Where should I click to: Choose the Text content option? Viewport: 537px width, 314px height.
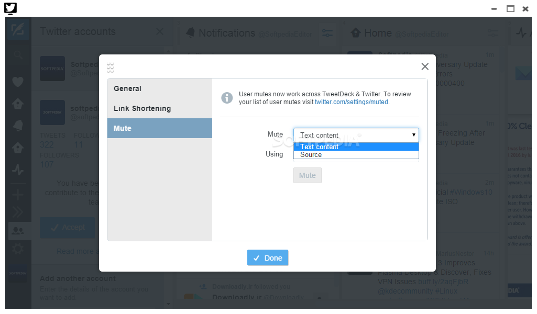tap(356, 147)
